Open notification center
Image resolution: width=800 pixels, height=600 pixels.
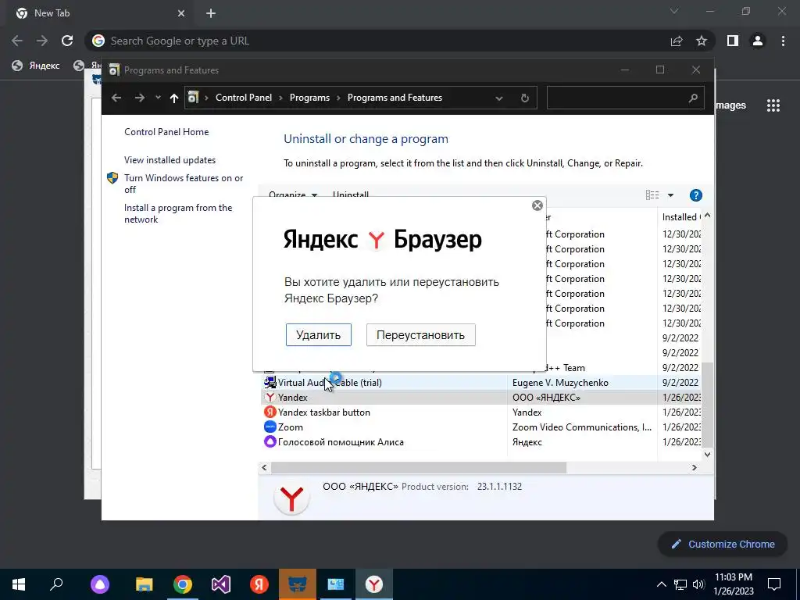[774, 584]
